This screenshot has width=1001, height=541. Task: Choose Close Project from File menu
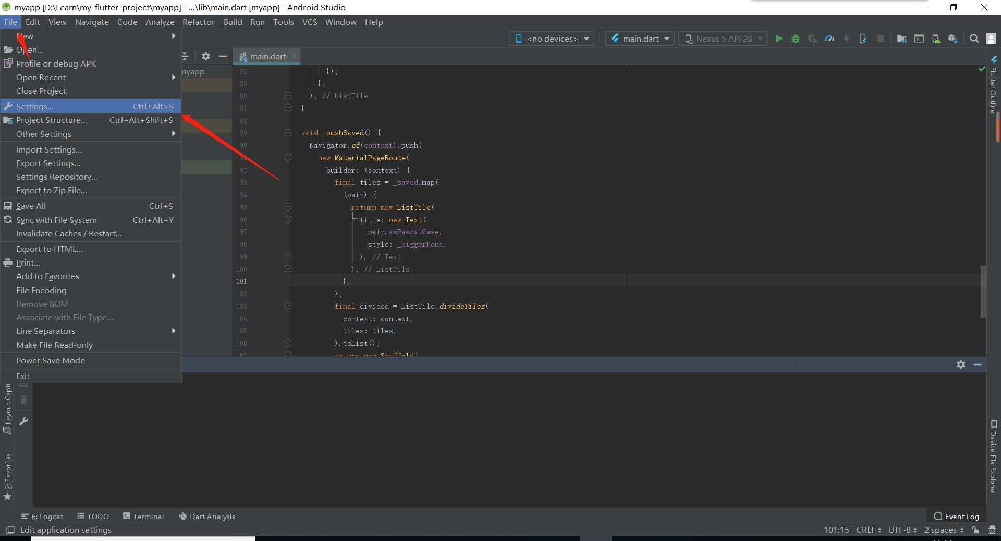[x=91, y=91]
